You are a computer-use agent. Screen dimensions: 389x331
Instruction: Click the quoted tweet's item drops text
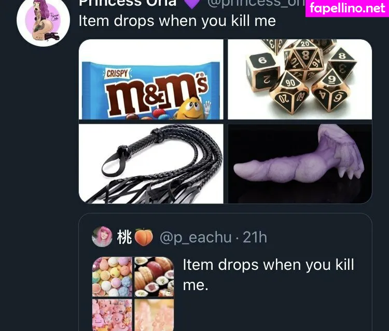(269, 275)
